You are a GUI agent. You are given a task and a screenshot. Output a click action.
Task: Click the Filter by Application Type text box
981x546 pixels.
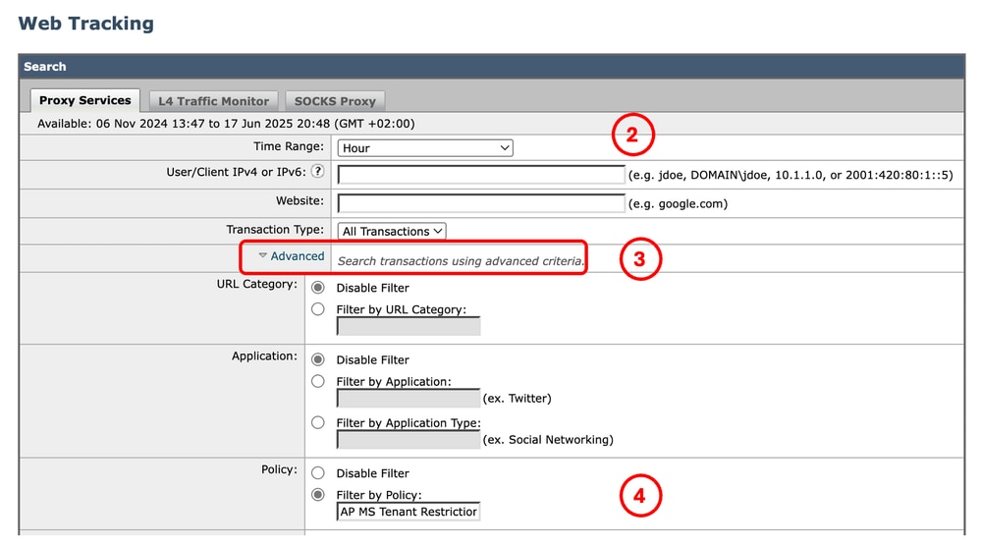tap(409, 440)
